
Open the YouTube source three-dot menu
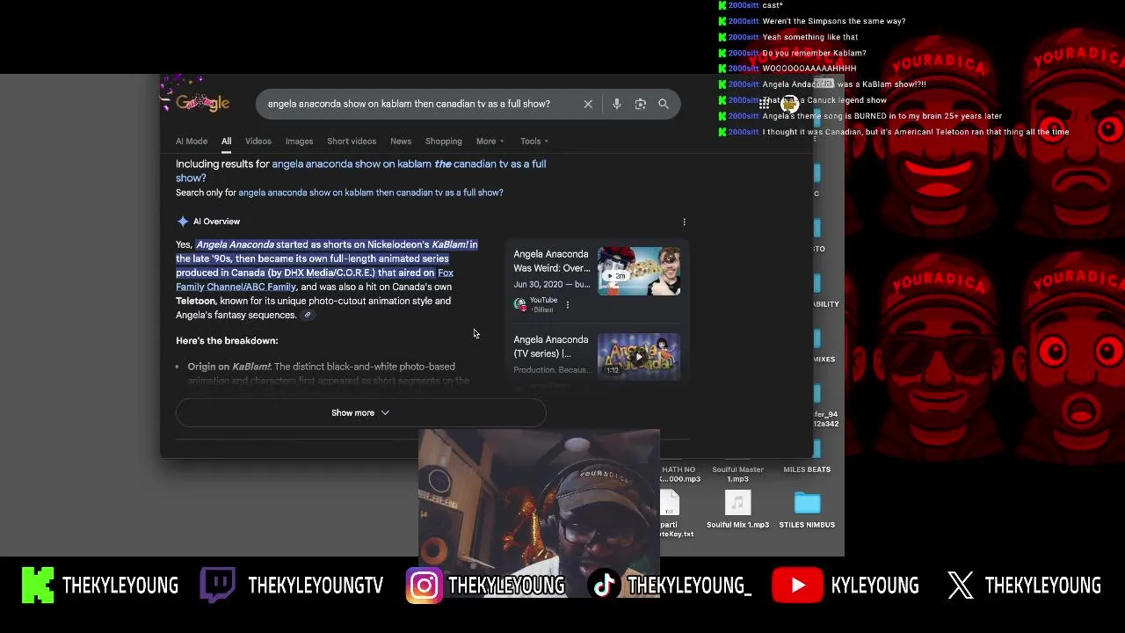coord(567,304)
